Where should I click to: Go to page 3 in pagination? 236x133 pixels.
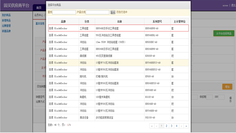(172, 126)
